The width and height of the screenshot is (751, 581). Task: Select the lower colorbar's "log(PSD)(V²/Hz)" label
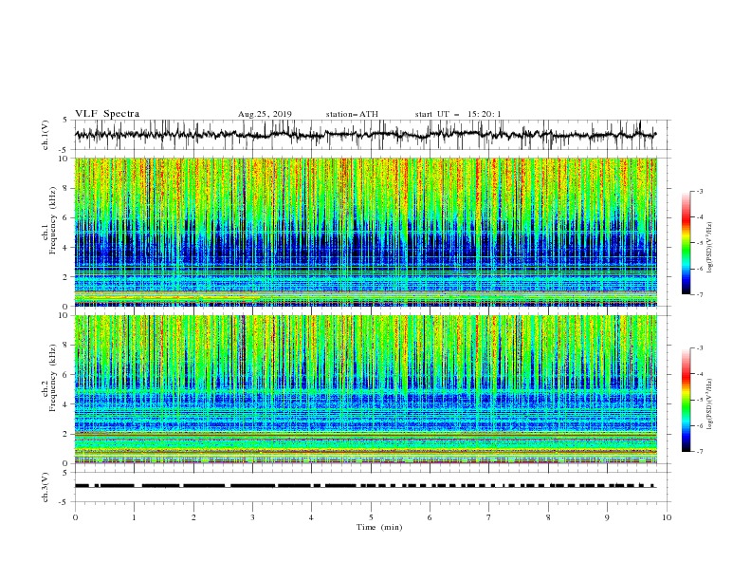pyautogui.click(x=709, y=404)
